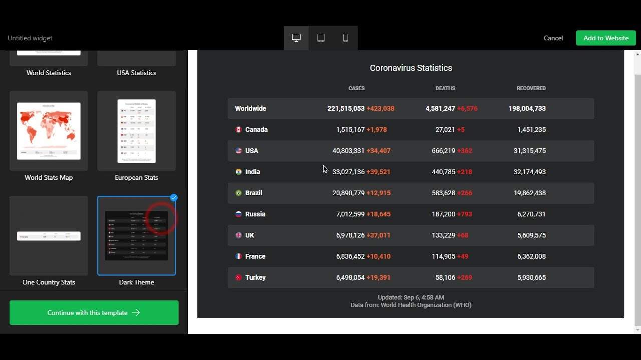Switch to tablet preview icon
This screenshot has height=360, width=641.
click(321, 38)
